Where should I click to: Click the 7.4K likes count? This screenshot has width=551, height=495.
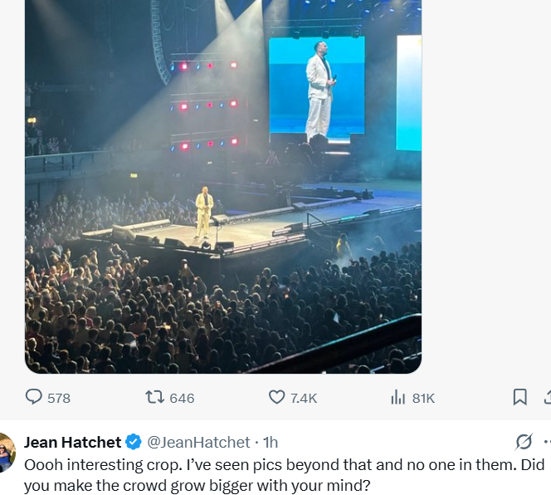[x=304, y=399]
